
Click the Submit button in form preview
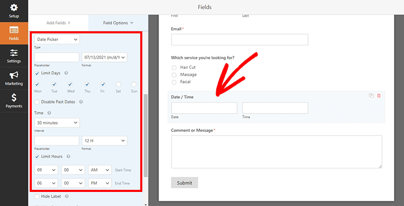(185, 183)
